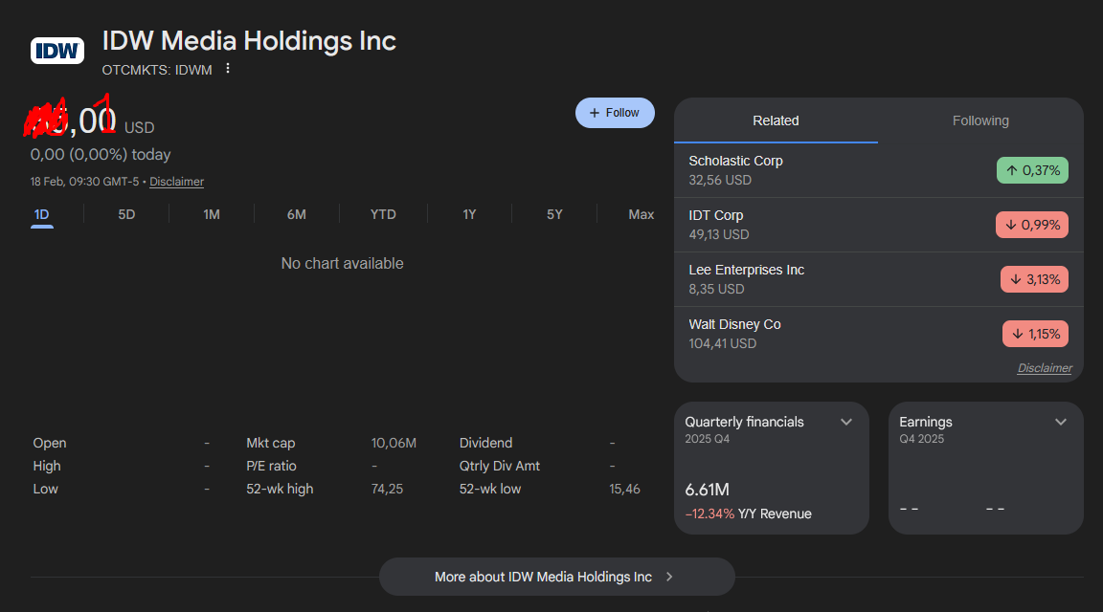Open More about IDW Media Holdings Inc
Screen dimensions: 1103x612
coord(556,577)
